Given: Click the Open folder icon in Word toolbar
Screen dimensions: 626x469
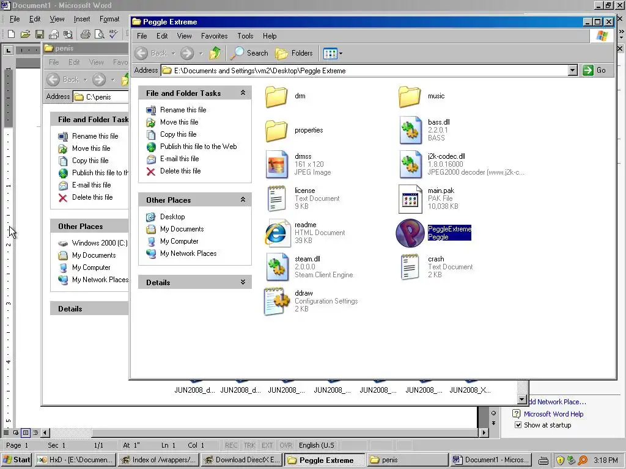Looking at the screenshot, I should (26, 34).
